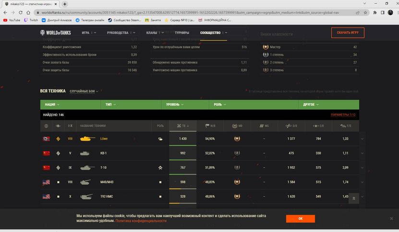
Task: Jump to top with the up-arrow button
Action: (x=354, y=198)
